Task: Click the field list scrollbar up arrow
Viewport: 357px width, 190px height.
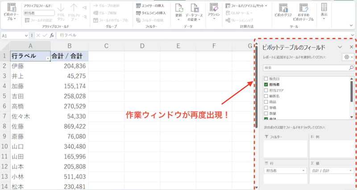Action: [x=352, y=79]
